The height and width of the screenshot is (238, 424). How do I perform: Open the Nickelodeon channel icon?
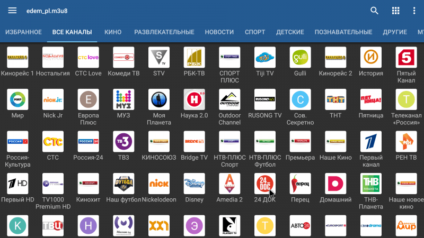point(159,184)
